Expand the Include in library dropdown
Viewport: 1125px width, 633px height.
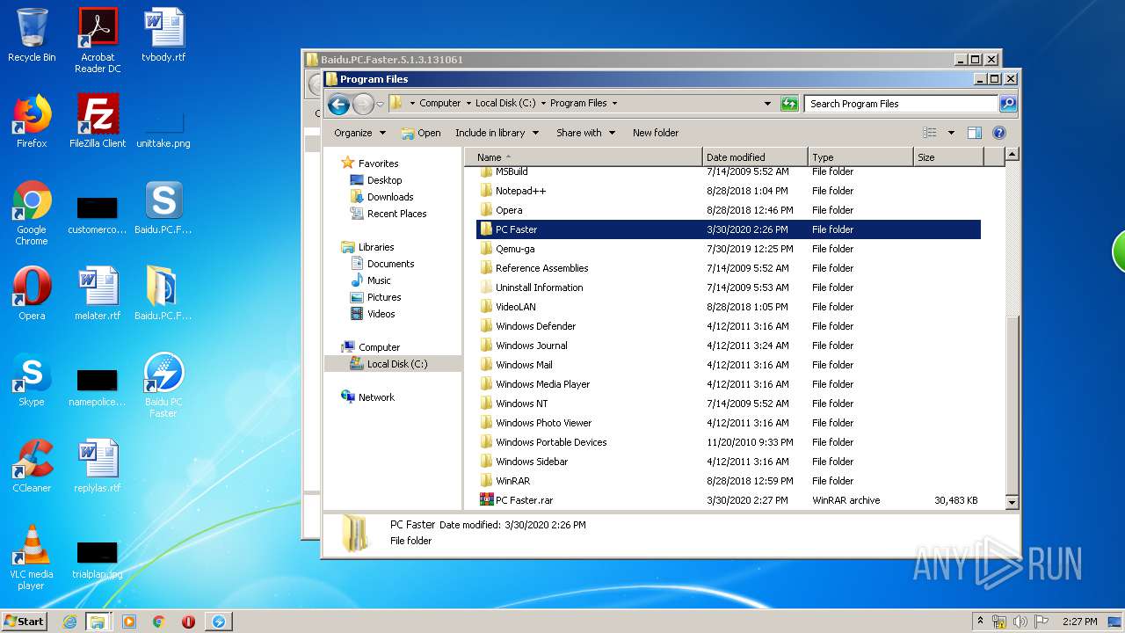pyautogui.click(x=496, y=133)
